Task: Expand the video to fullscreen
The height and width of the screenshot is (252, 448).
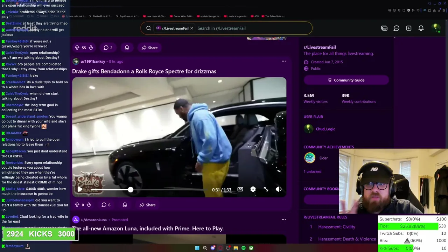Action: pos(266,189)
